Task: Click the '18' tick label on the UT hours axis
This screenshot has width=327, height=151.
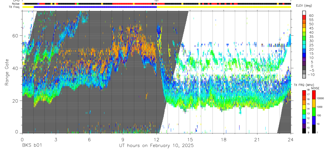Action: pos(224,140)
